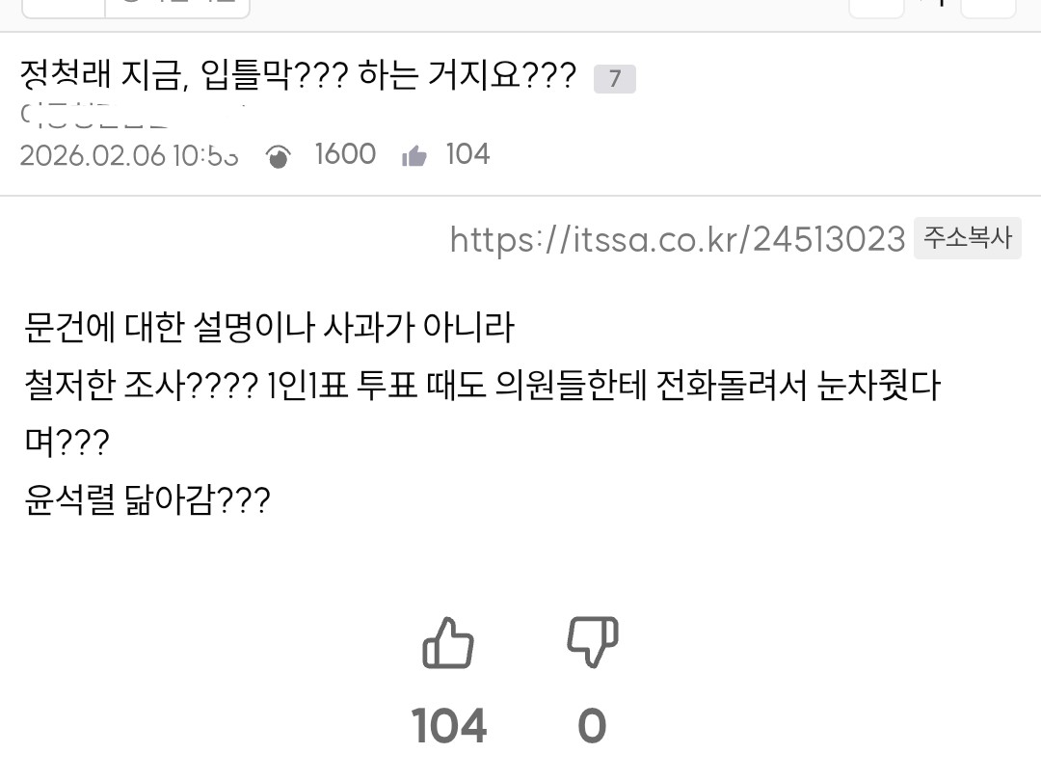Click the large thumbs-down dislike button

point(592,642)
